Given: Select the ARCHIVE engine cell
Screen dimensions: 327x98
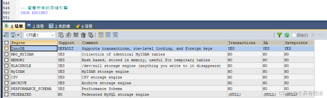Looking at the screenshot, I should pyautogui.click(x=34, y=83).
